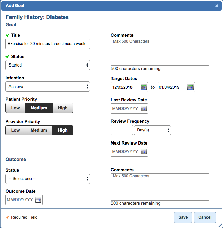Set Patient Priority to Low
223x228 pixels.
15,108
